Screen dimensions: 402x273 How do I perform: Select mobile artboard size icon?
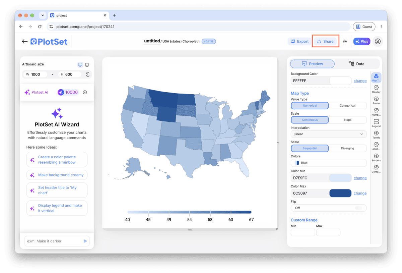click(x=87, y=64)
